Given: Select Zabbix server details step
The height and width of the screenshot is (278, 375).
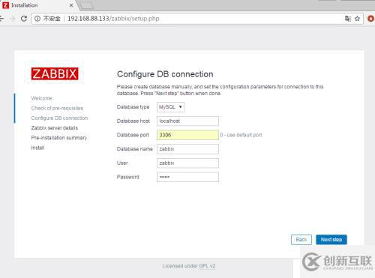Looking at the screenshot, I should coord(55,128).
